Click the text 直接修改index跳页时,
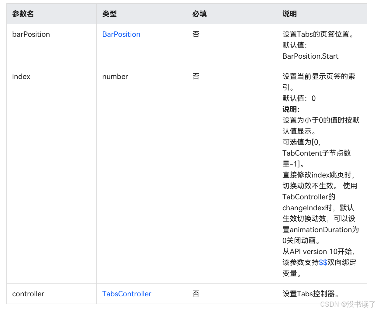The height and width of the screenshot is (310, 377). coord(318,175)
